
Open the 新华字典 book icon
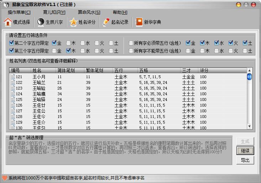point(139,22)
